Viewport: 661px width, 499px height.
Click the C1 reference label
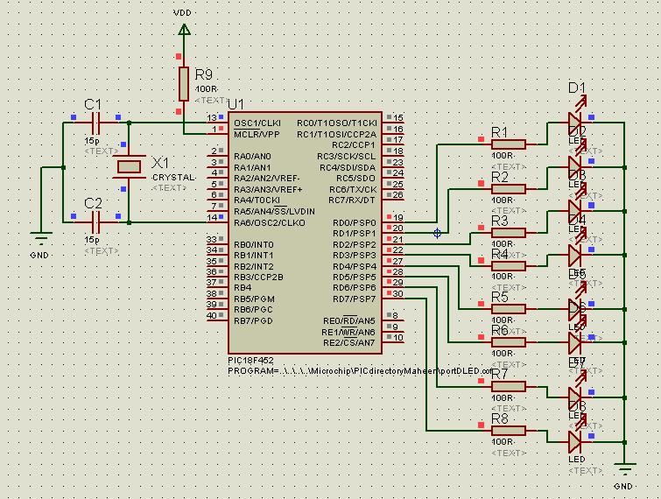pyautogui.click(x=93, y=104)
